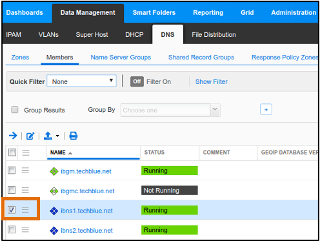Click Running status bar of ibgm.techblue.net
The width and height of the screenshot is (320, 243).
click(x=170, y=171)
